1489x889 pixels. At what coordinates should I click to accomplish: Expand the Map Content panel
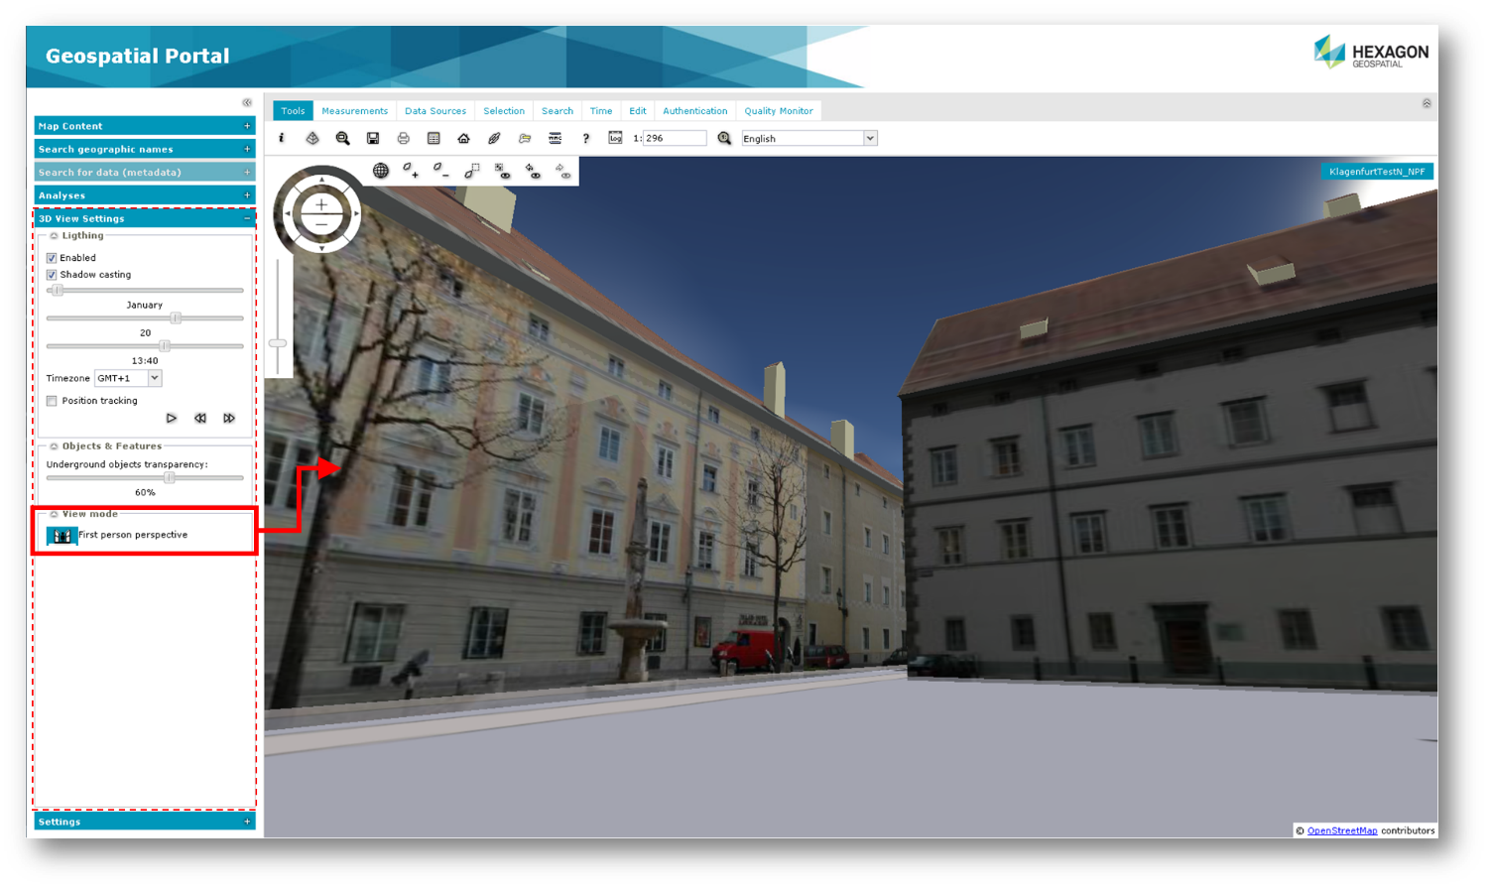(145, 126)
